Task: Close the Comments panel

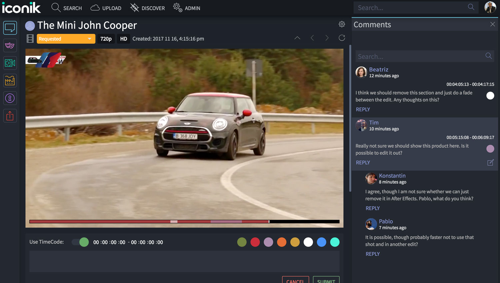Action: 493,24
